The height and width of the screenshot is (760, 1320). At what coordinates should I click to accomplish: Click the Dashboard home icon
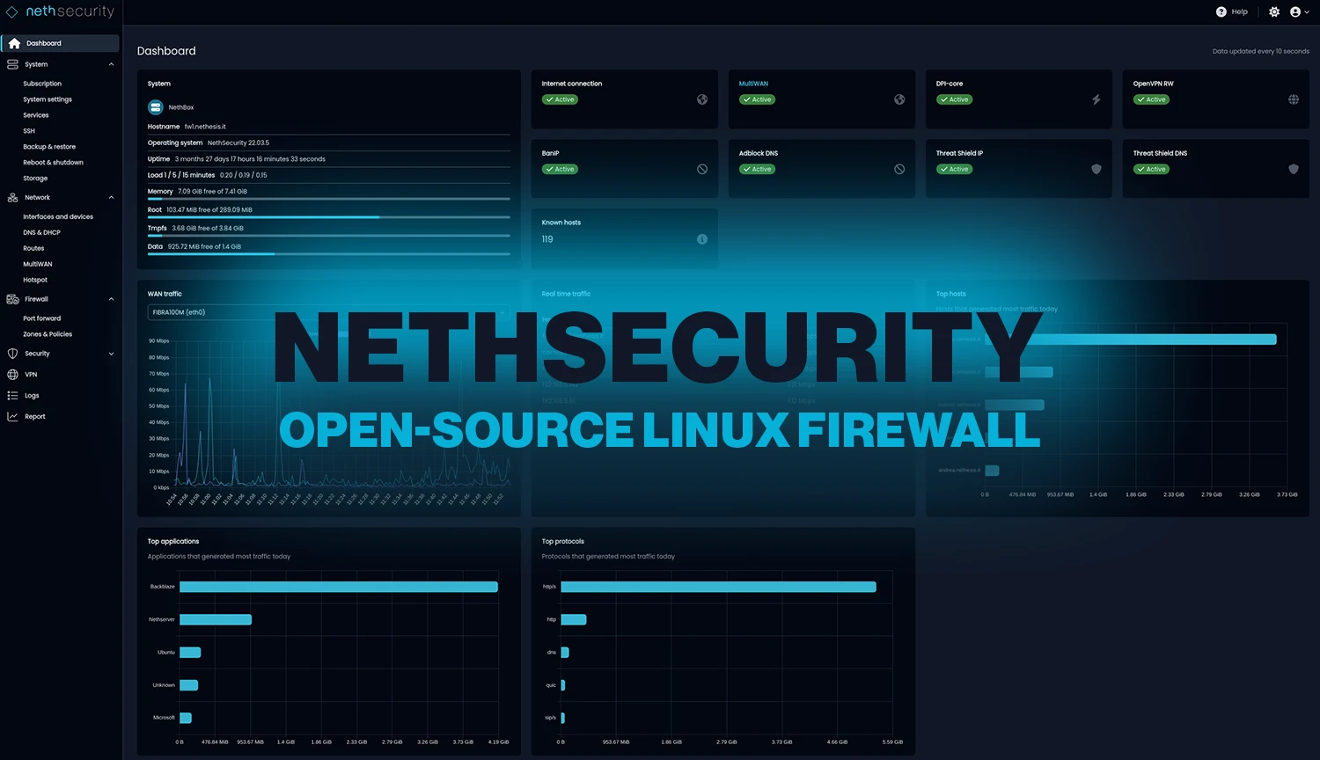click(x=15, y=43)
